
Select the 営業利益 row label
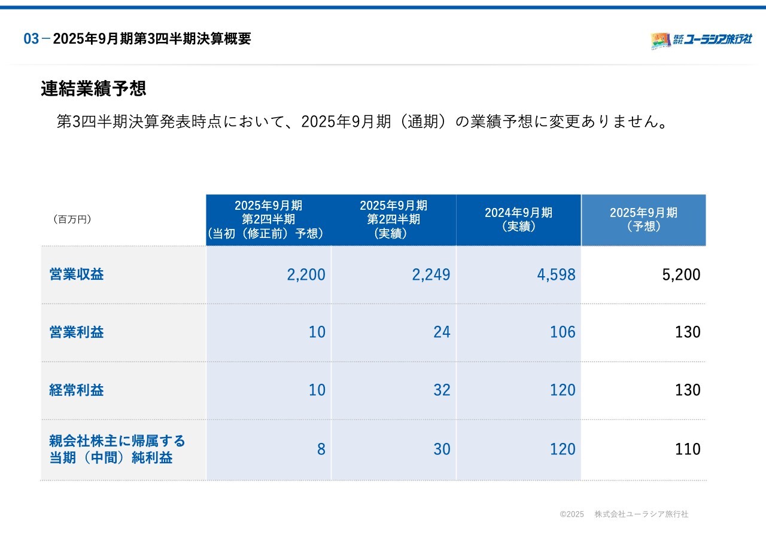(77, 332)
